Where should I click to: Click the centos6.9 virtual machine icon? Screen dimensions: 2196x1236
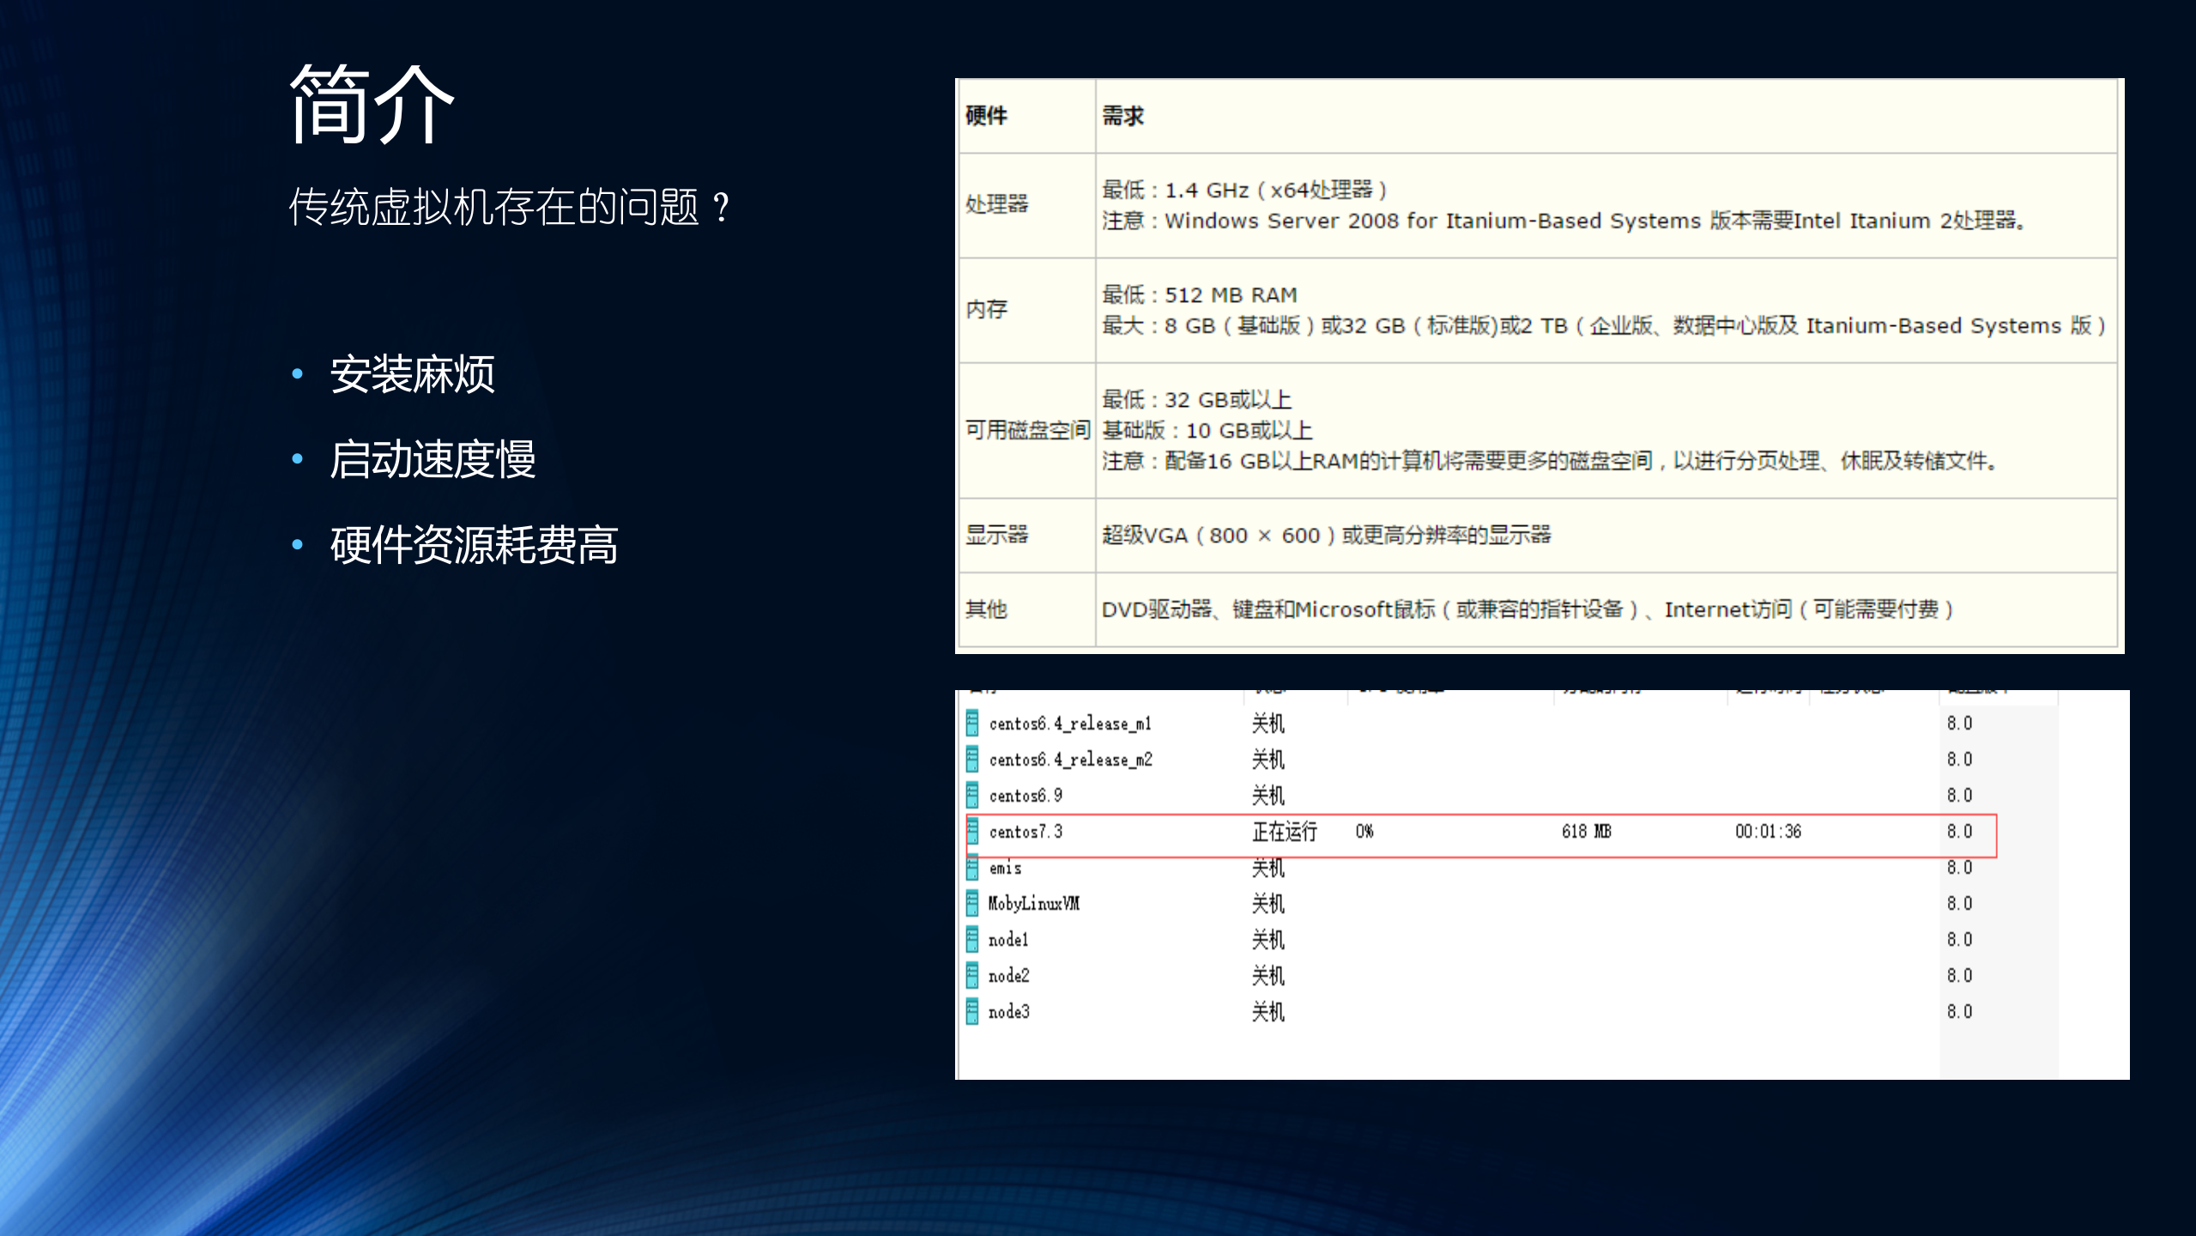tap(975, 795)
